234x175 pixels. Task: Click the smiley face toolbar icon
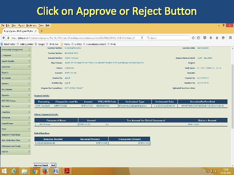223,38
